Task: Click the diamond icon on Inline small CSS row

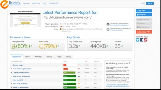Action: (x=79, y=80)
